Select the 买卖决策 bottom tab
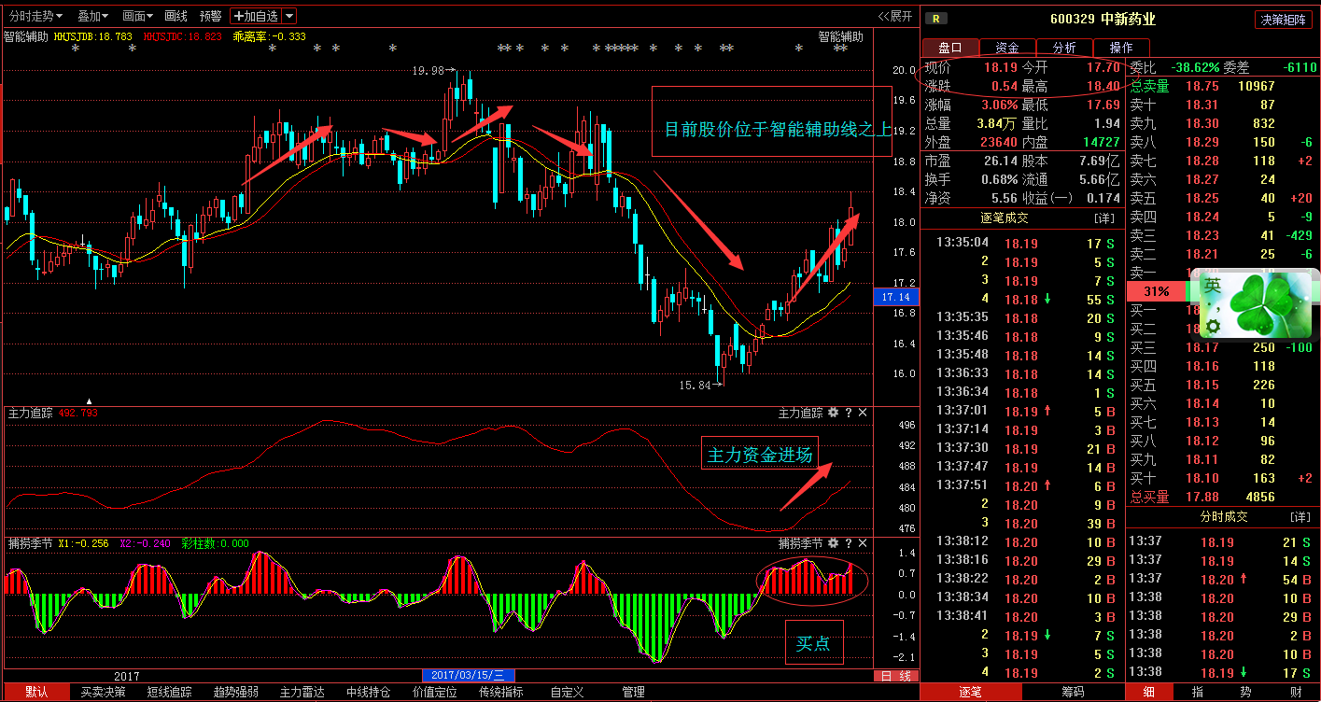1321x702 pixels. (103, 692)
